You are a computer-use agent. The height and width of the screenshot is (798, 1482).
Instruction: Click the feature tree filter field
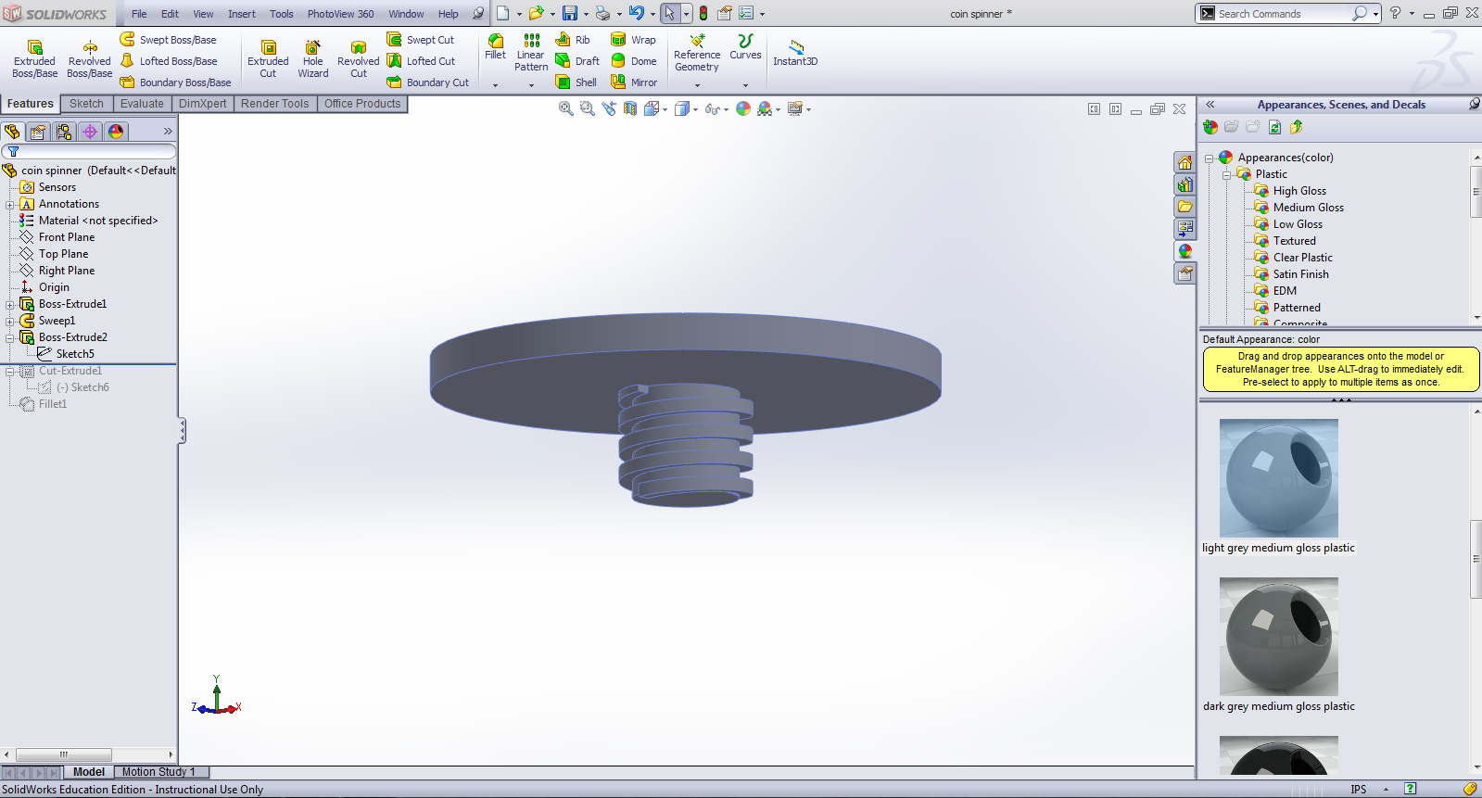pos(88,151)
